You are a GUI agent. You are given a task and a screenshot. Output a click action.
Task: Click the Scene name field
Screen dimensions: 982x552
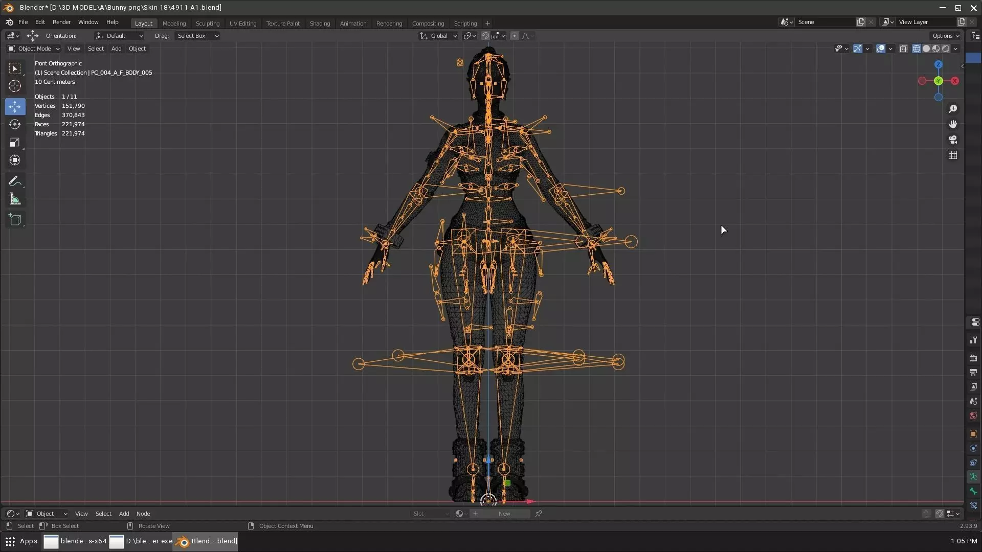coord(825,22)
